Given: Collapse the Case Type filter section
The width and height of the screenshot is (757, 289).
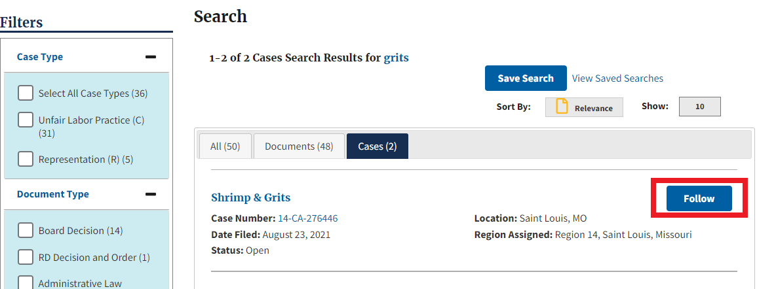Looking at the screenshot, I should click(151, 57).
